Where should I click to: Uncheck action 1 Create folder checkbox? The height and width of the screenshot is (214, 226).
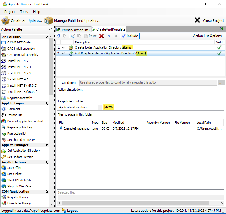[x=63, y=47]
